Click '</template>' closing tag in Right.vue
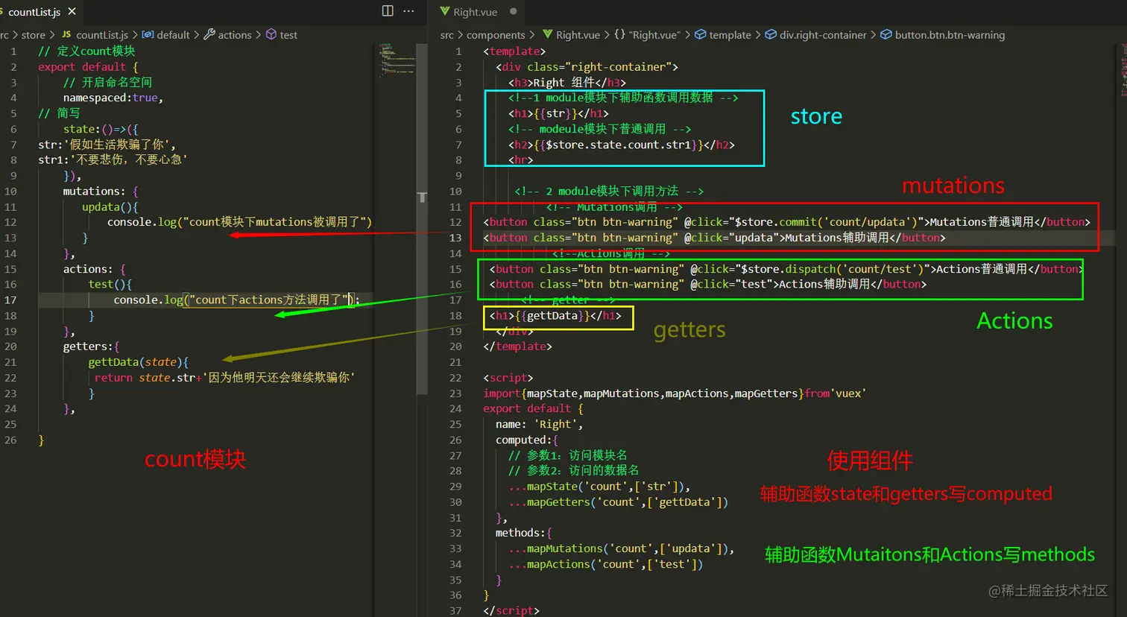This screenshot has width=1127, height=617. (x=517, y=347)
